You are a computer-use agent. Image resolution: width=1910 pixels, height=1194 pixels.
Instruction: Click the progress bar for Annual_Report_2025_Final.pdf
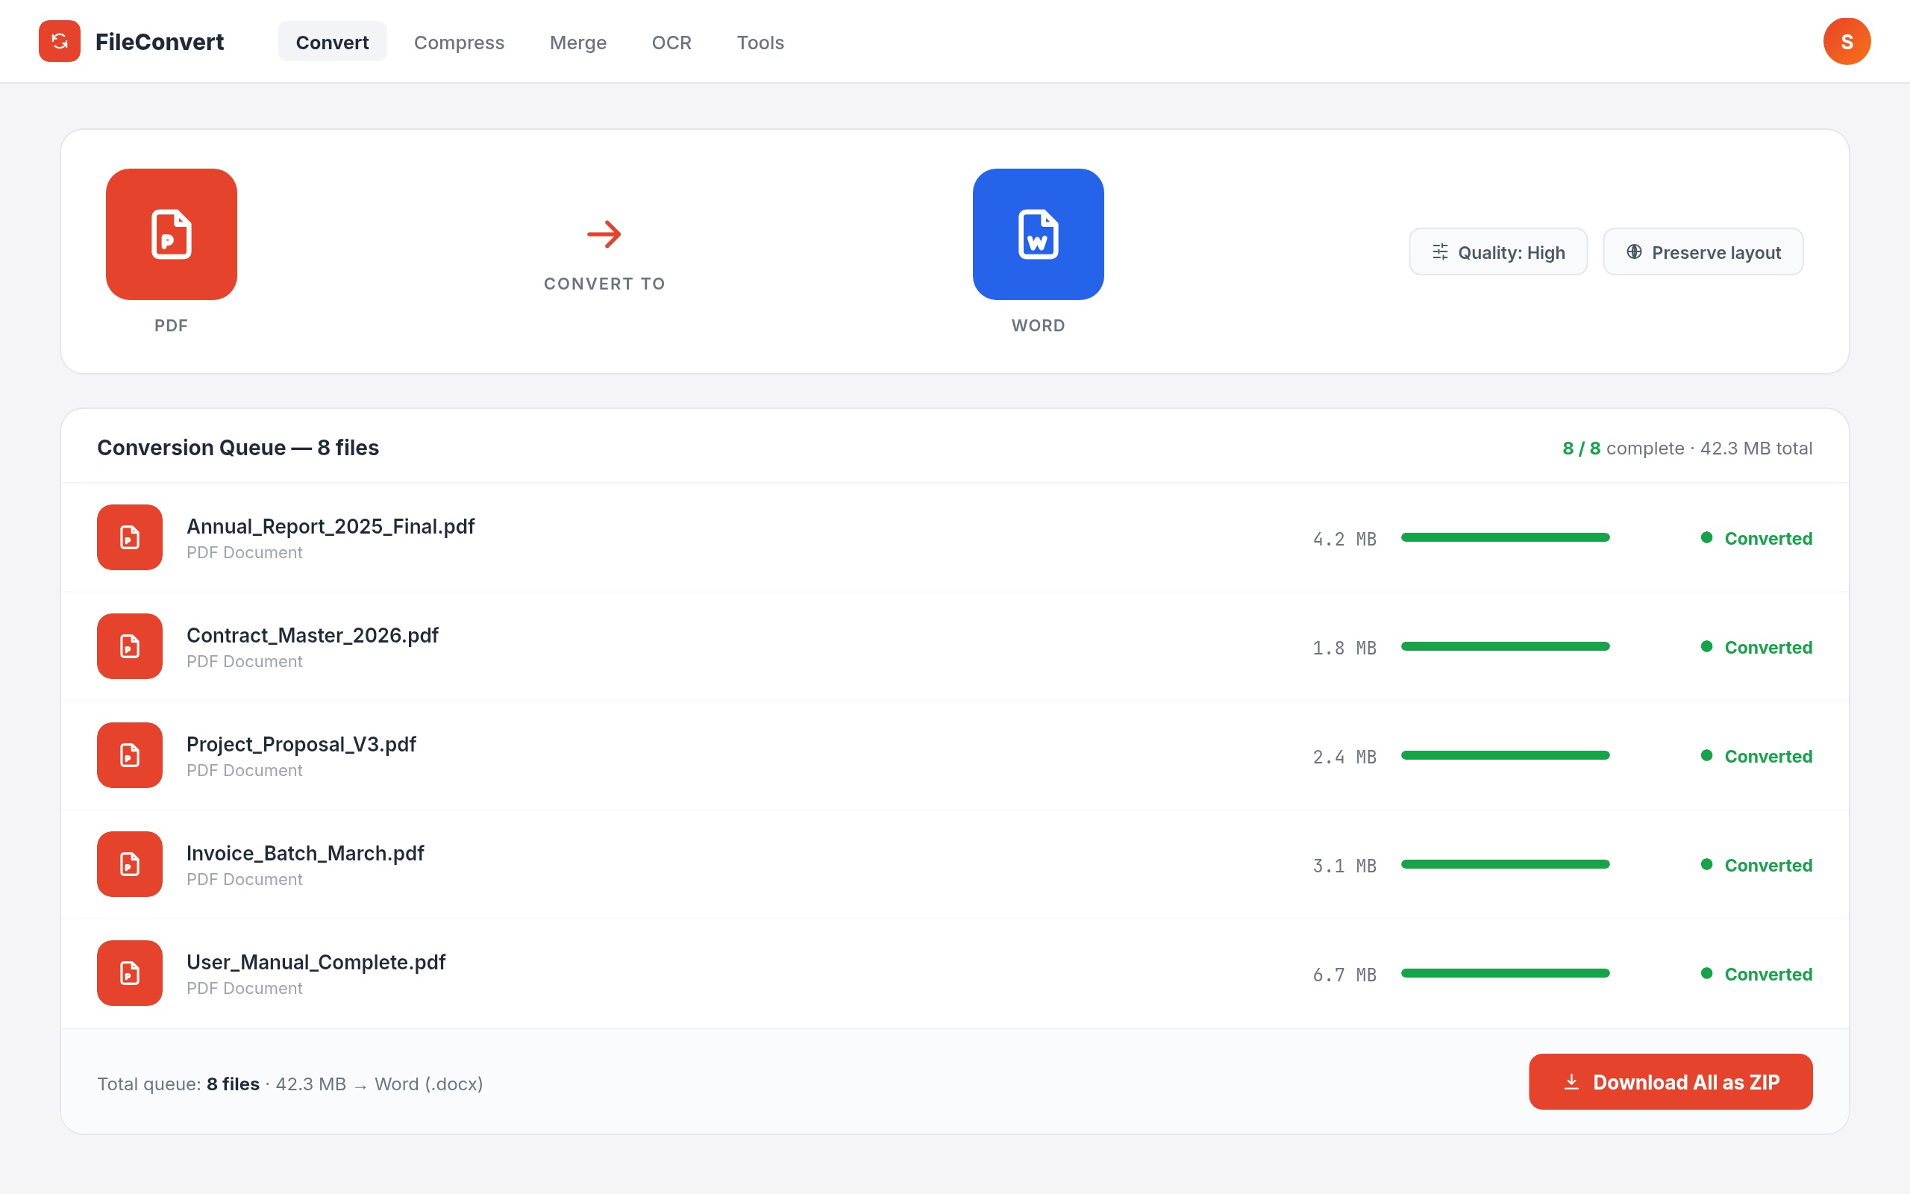[1505, 537]
